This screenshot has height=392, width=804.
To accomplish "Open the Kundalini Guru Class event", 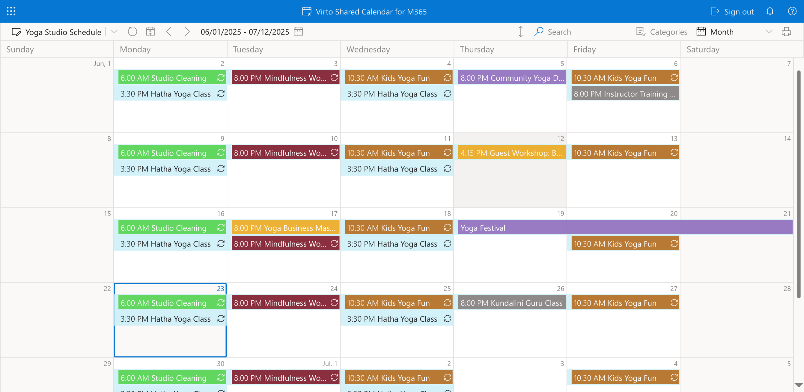I will [x=511, y=303].
